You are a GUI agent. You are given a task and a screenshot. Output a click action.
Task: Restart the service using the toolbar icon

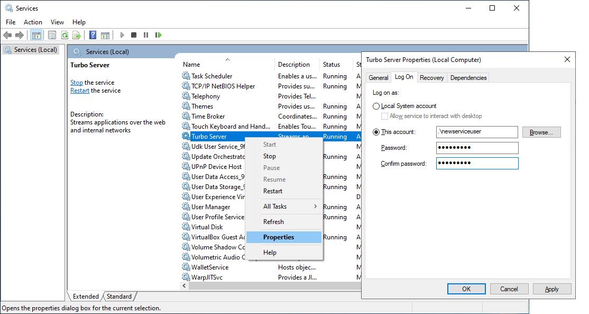158,34
